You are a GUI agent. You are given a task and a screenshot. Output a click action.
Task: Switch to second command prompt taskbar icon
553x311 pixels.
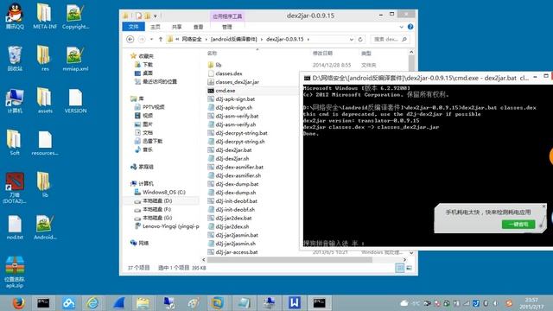[x=319, y=303]
